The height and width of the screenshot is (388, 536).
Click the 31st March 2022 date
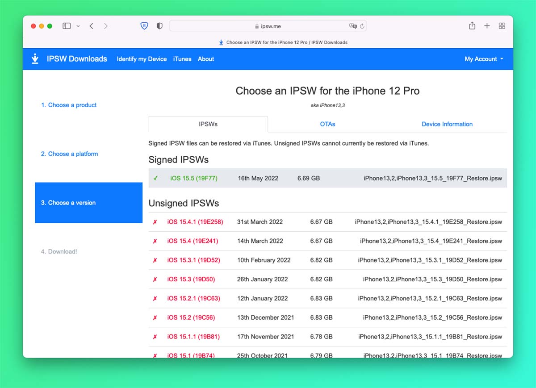coord(260,222)
